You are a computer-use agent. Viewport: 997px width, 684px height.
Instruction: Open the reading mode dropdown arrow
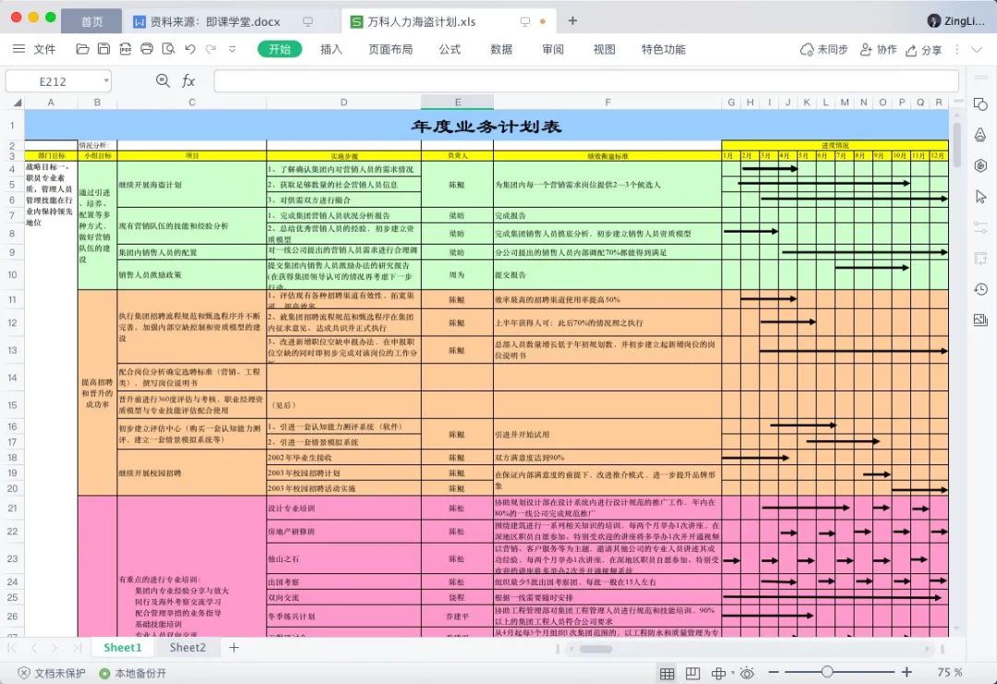pyautogui.click(x=732, y=673)
